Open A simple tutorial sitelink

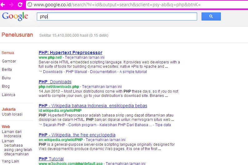pos(133,72)
